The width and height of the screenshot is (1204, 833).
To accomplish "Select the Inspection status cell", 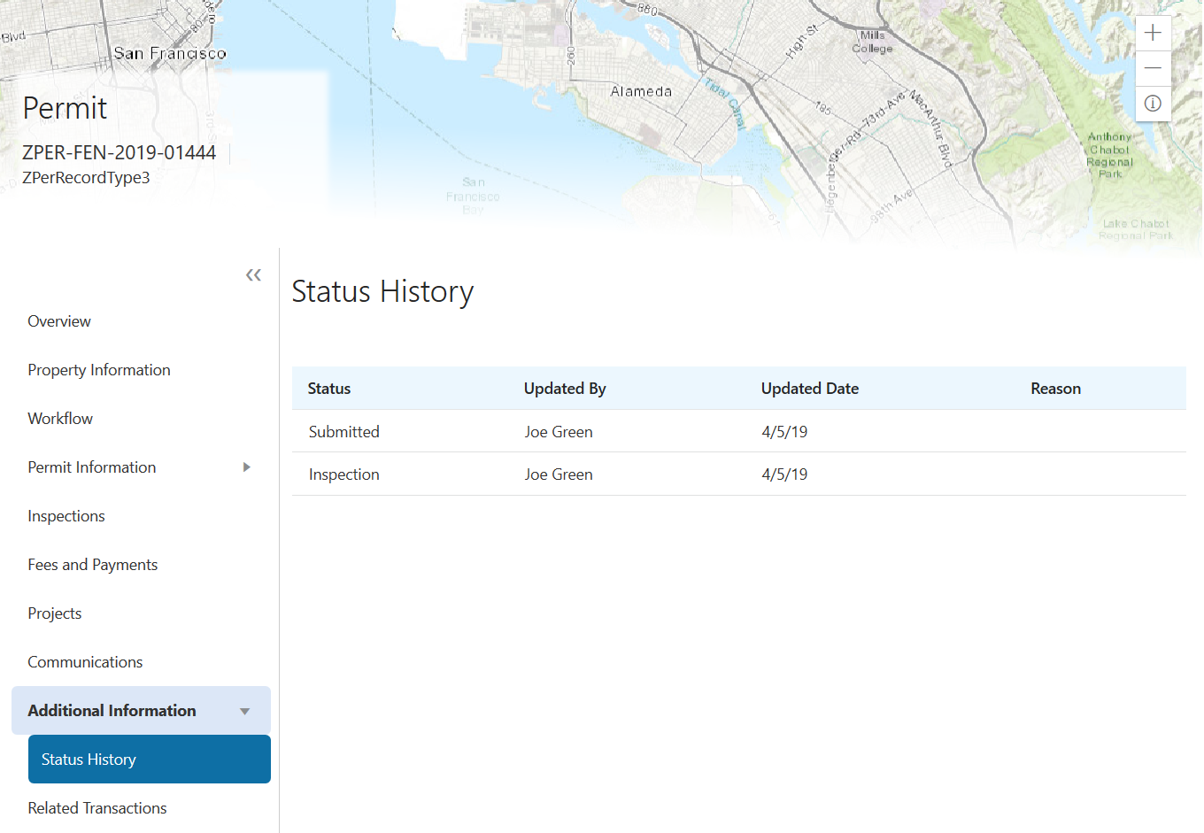I will pos(344,474).
